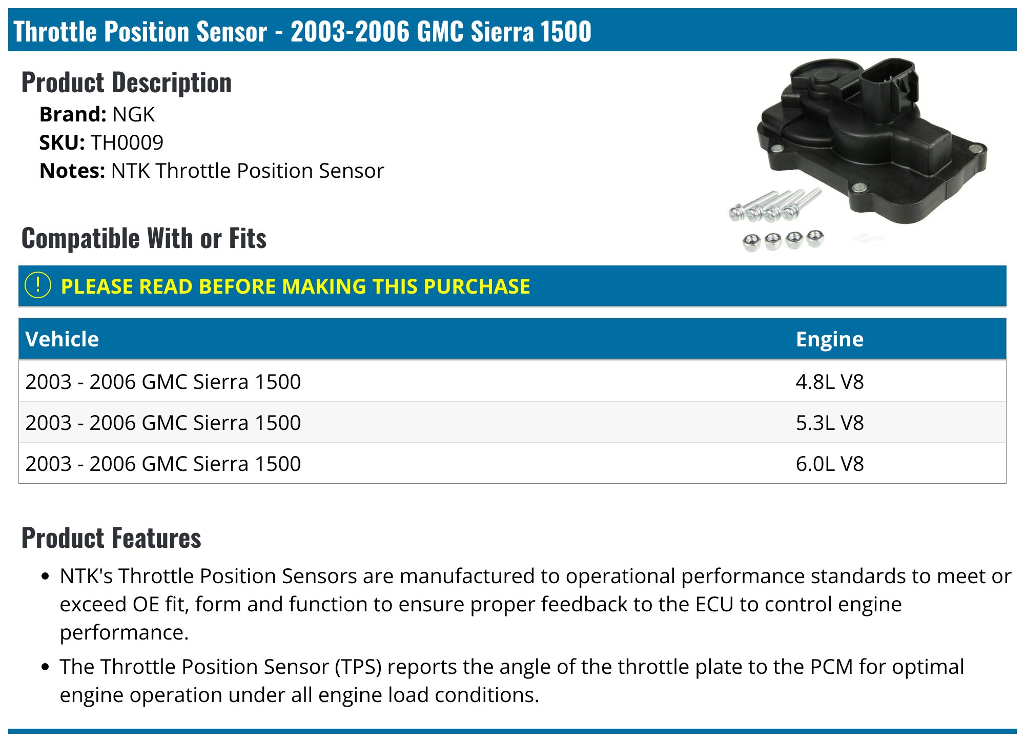Click the Product Features heading
Image resolution: width=1025 pixels, height=742 pixels.
(111, 538)
